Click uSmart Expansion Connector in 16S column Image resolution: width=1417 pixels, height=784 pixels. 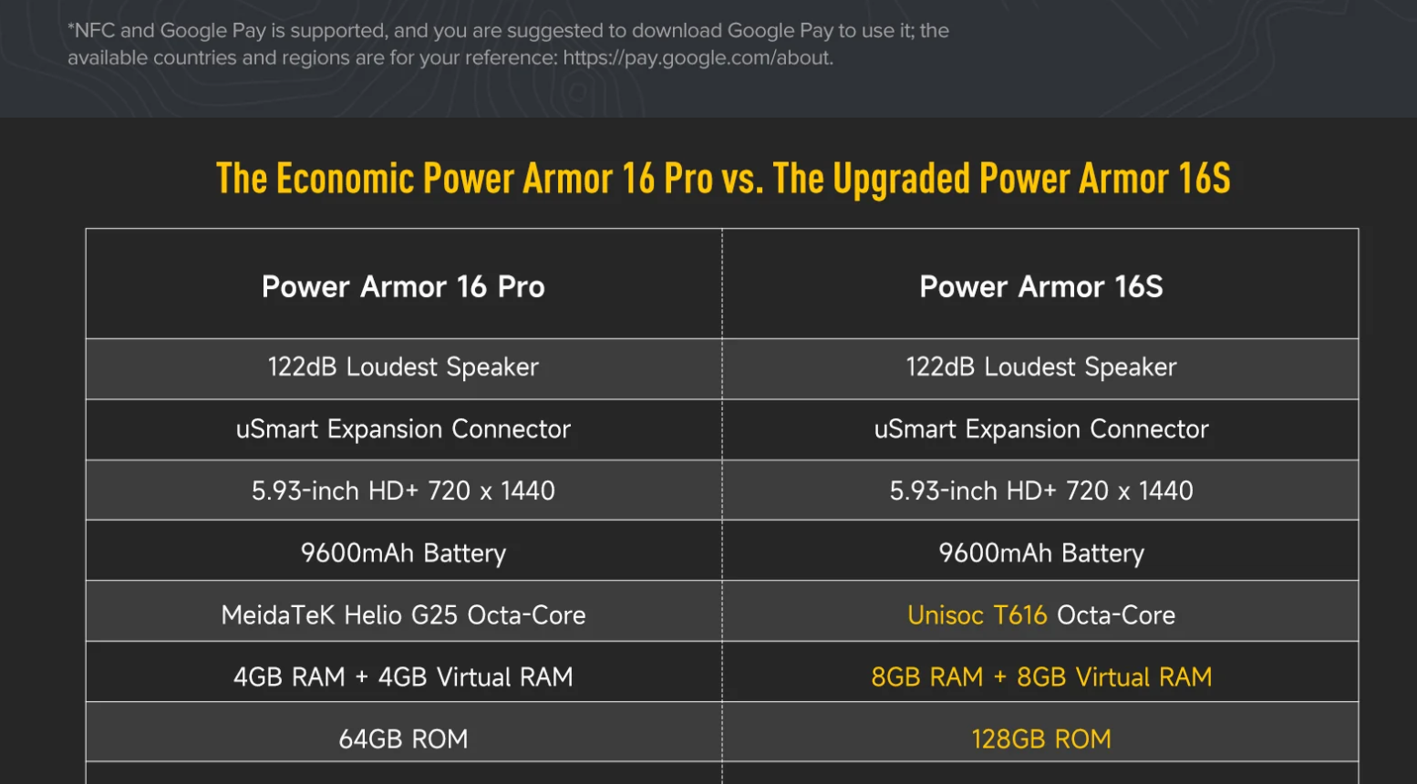click(1041, 429)
